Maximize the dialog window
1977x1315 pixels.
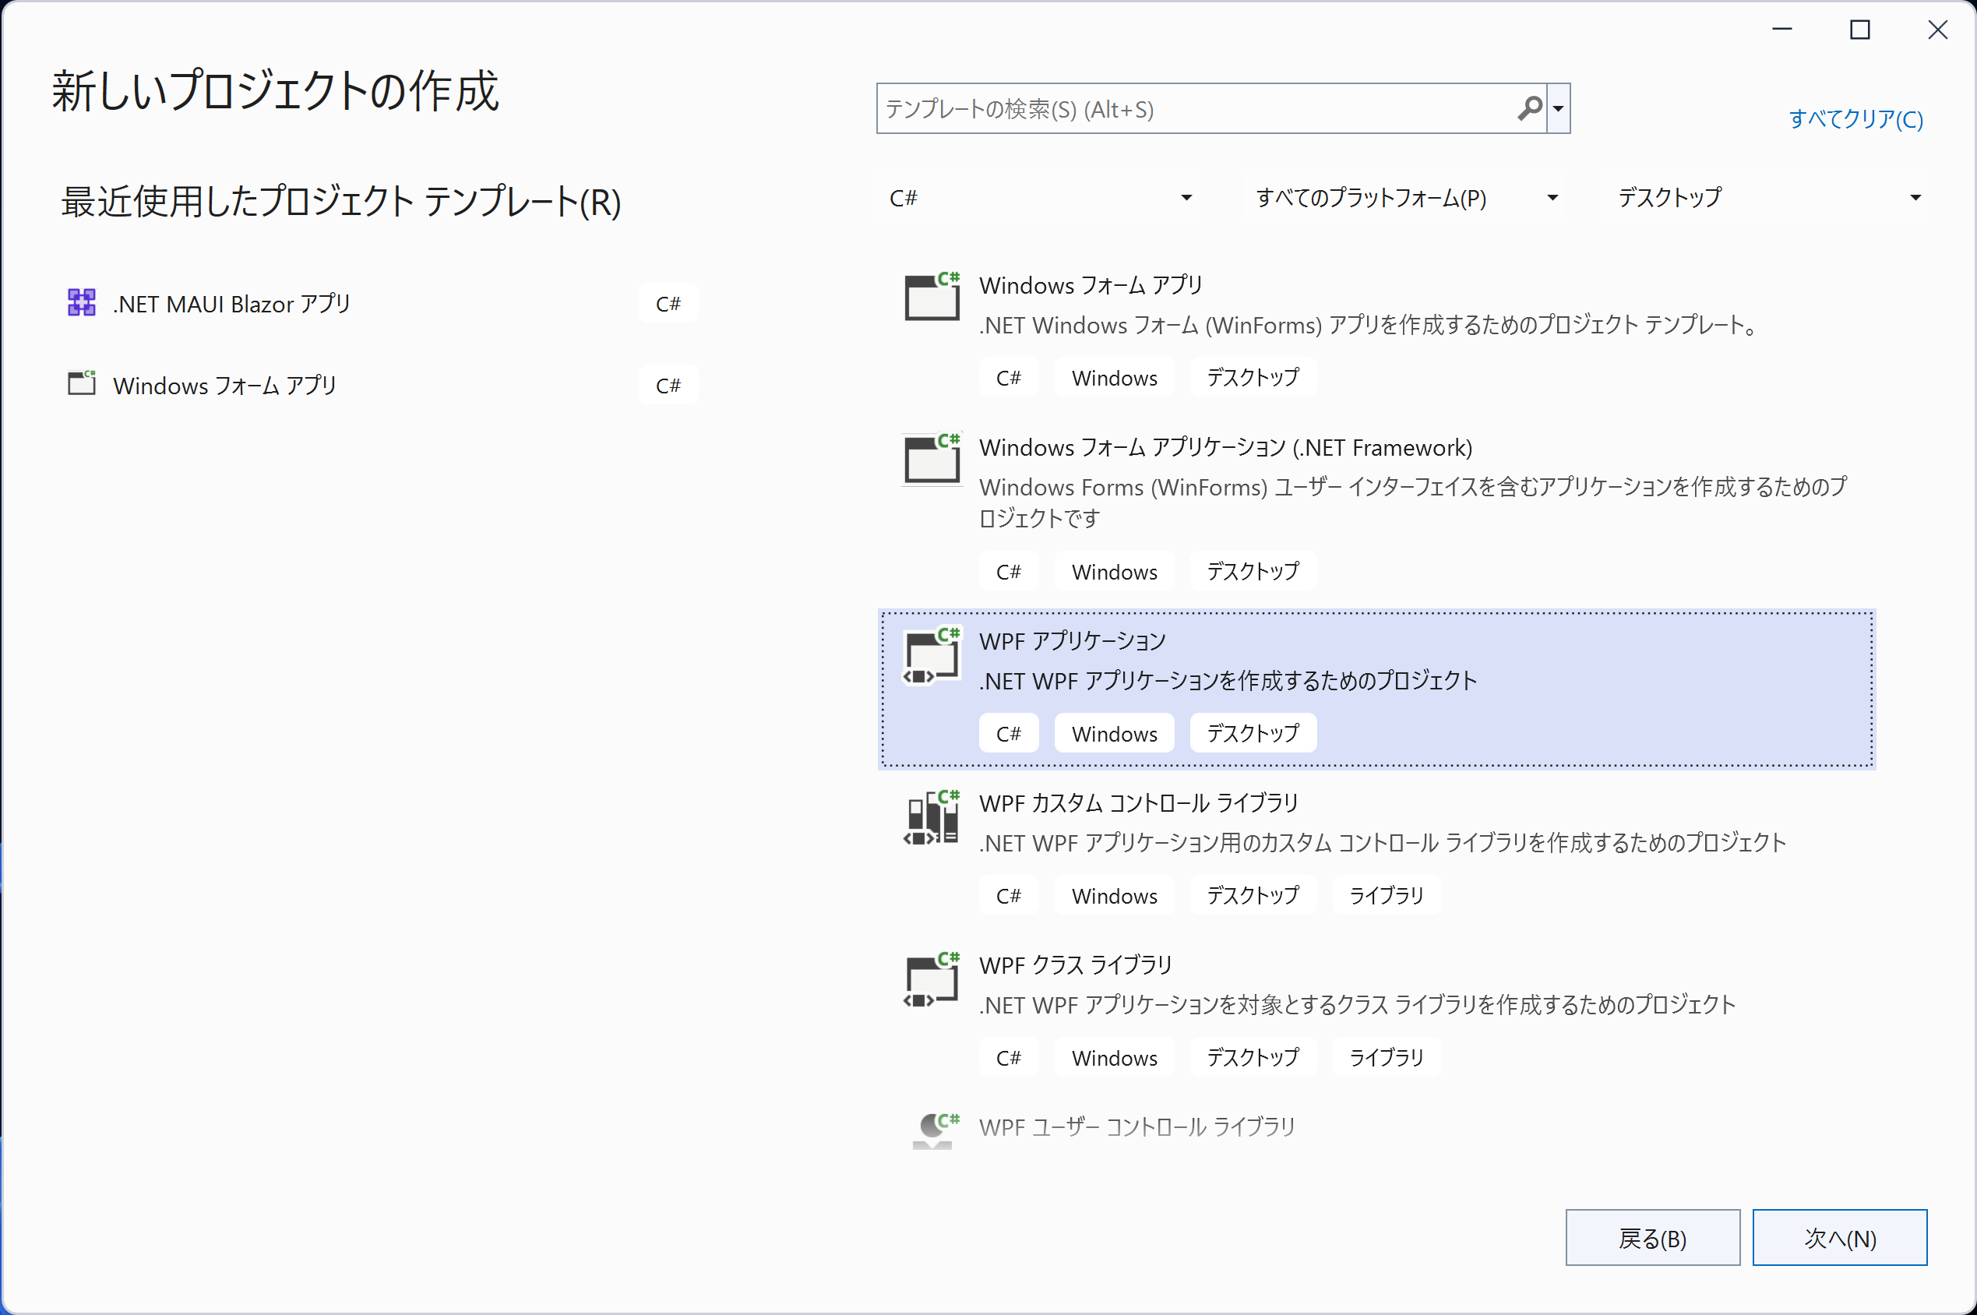pos(1860,30)
